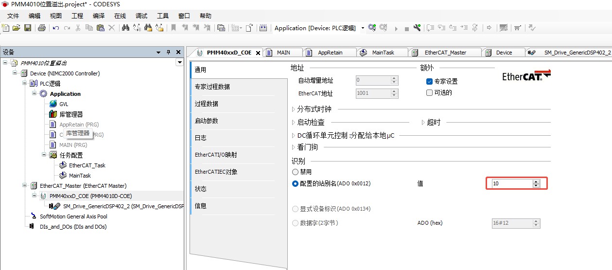
Task: Expand DC循环单元控制 section
Action: point(294,135)
